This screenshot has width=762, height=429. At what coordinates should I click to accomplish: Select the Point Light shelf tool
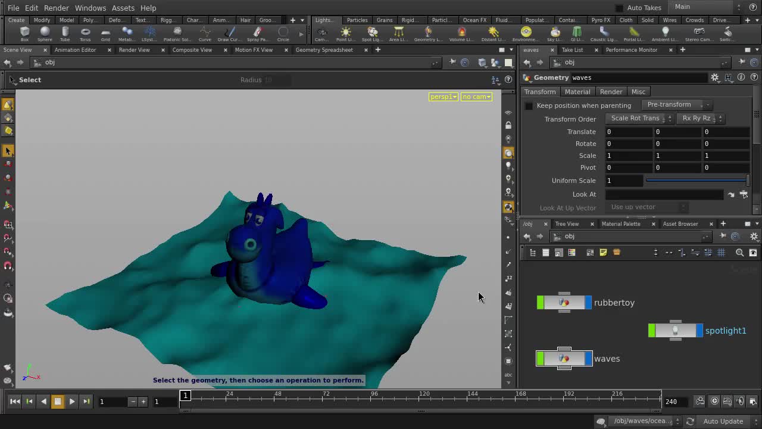click(345, 33)
